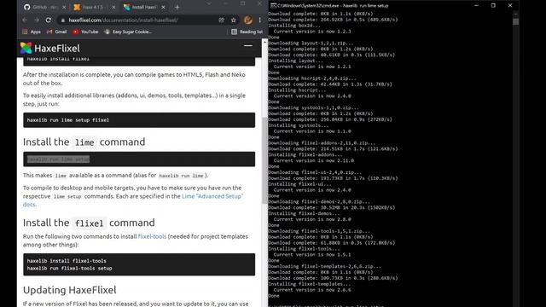Open the flixel-tools link
546x307 pixels.
(152, 236)
